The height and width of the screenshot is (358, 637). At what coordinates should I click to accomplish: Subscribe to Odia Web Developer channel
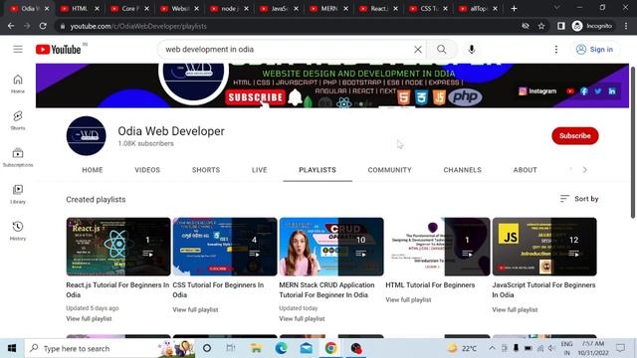(x=575, y=136)
